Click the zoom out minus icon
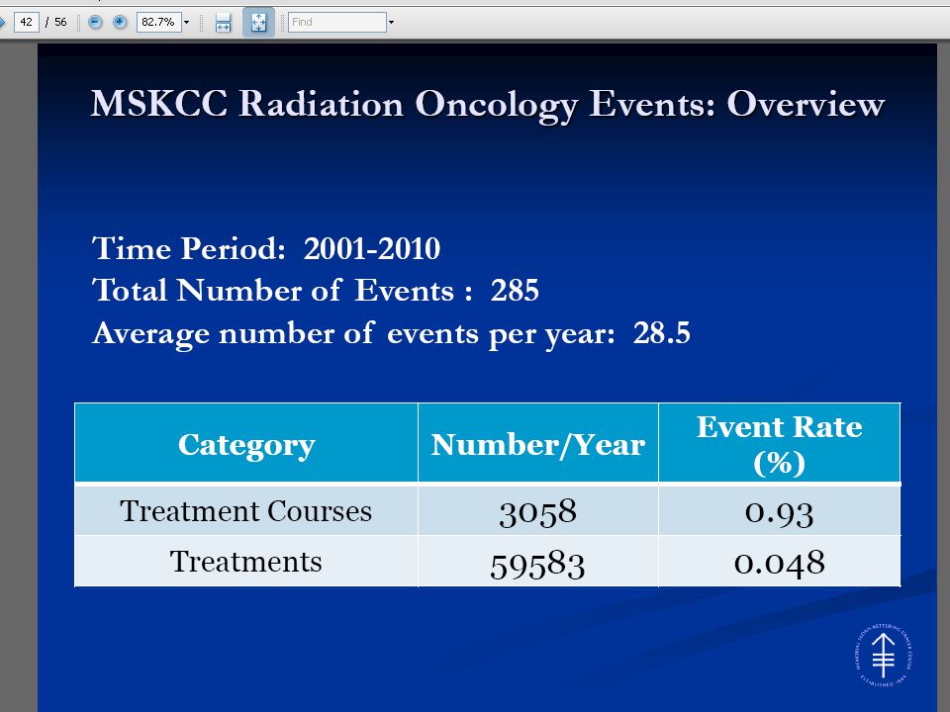Image resolution: width=950 pixels, height=712 pixels. tap(95, 23)
